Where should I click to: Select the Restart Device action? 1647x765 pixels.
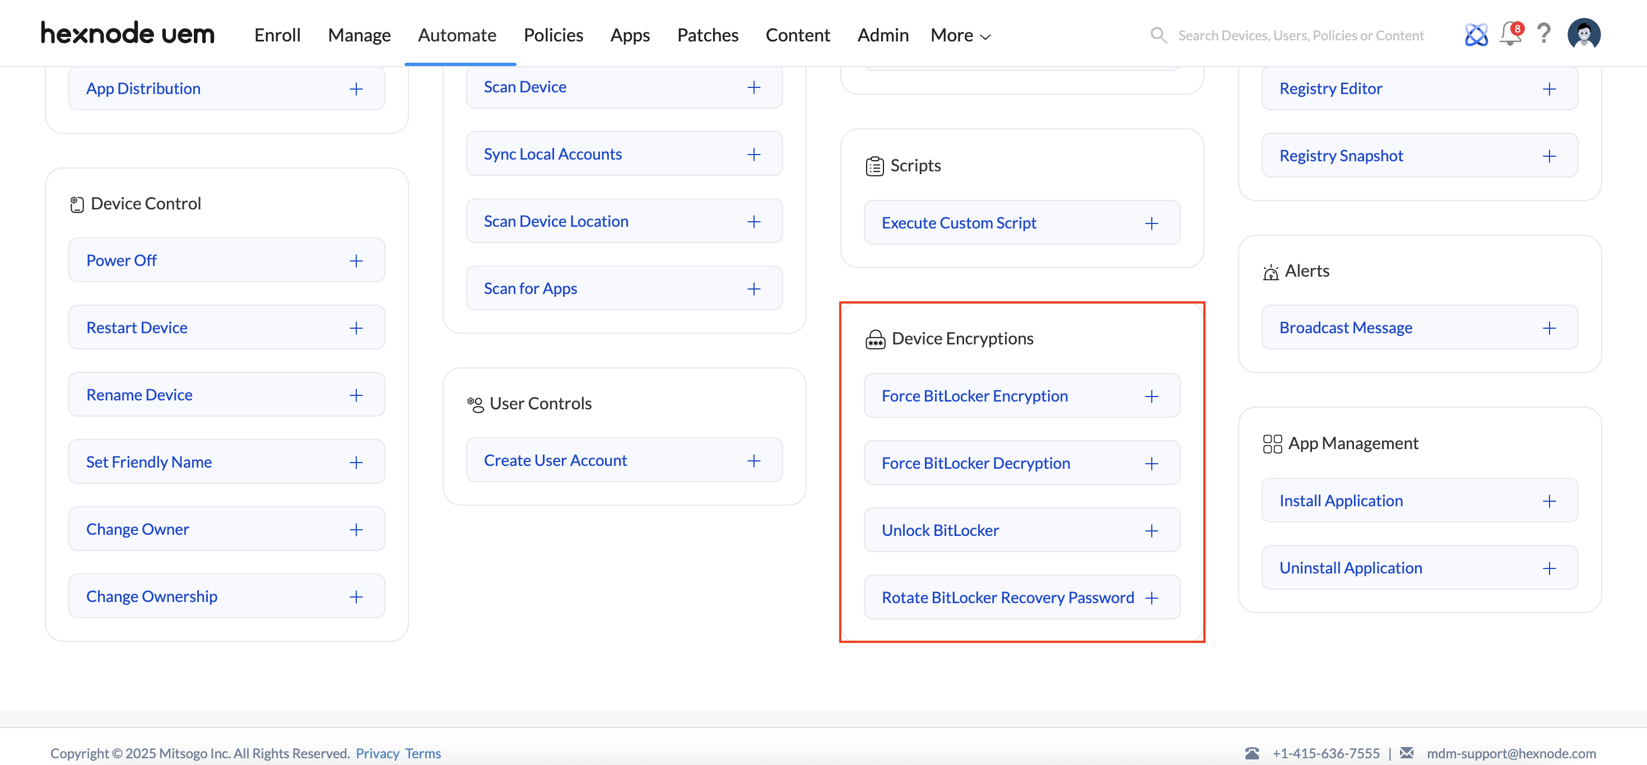[x=137, y=328]
